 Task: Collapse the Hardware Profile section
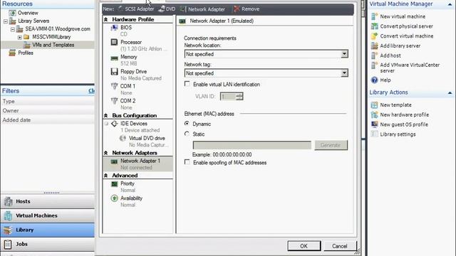point(106,19)
